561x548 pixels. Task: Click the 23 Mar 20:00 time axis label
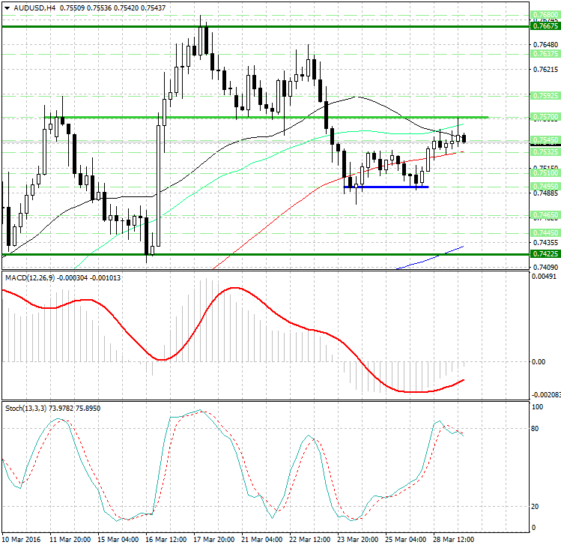point(357,540)
